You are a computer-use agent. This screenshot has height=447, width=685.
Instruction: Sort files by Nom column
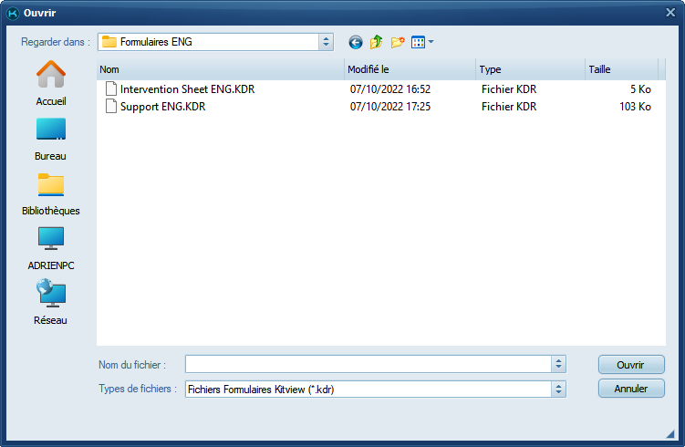(219, 69)
